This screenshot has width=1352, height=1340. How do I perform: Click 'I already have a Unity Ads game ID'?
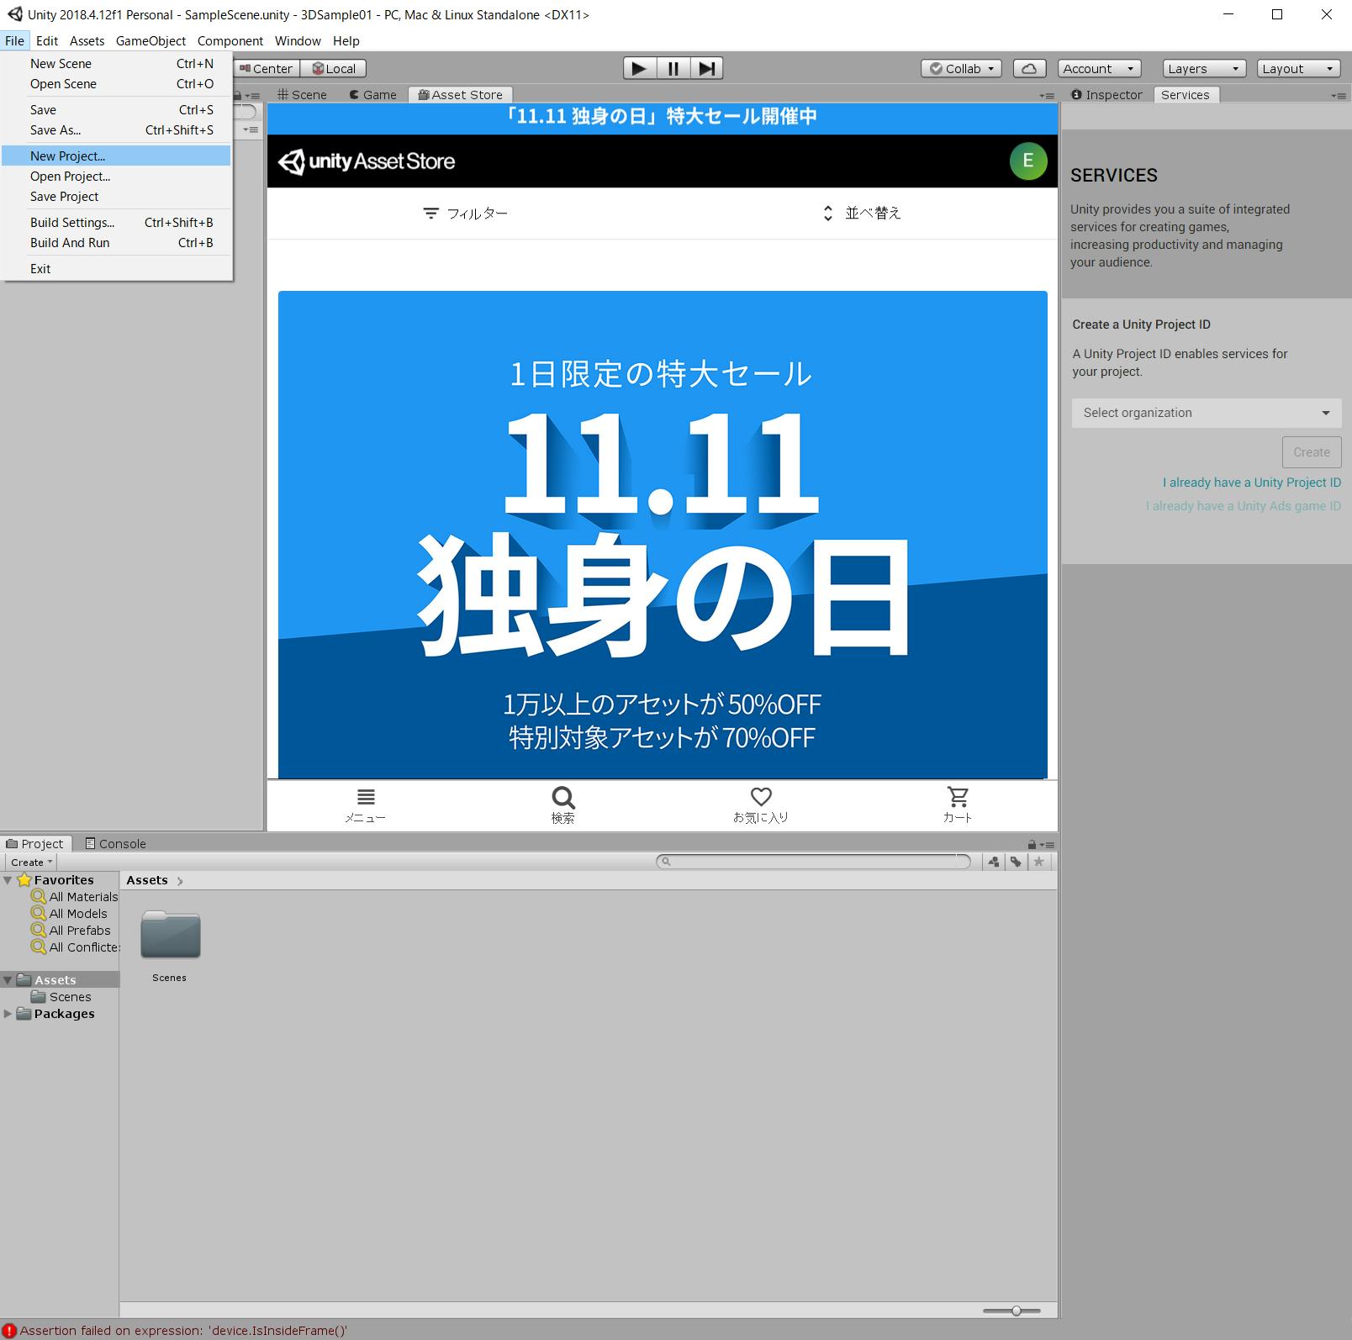1244,506
